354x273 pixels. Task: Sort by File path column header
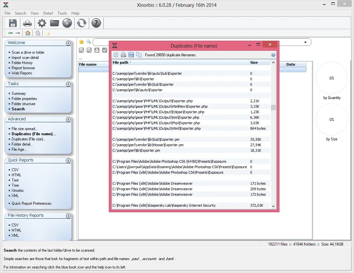(181, 62)
